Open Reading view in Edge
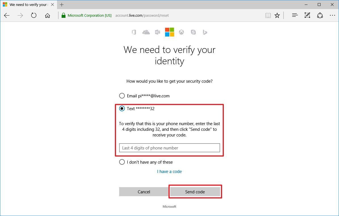Viewport: 339px width, 216px height. [x=268, y=15]
